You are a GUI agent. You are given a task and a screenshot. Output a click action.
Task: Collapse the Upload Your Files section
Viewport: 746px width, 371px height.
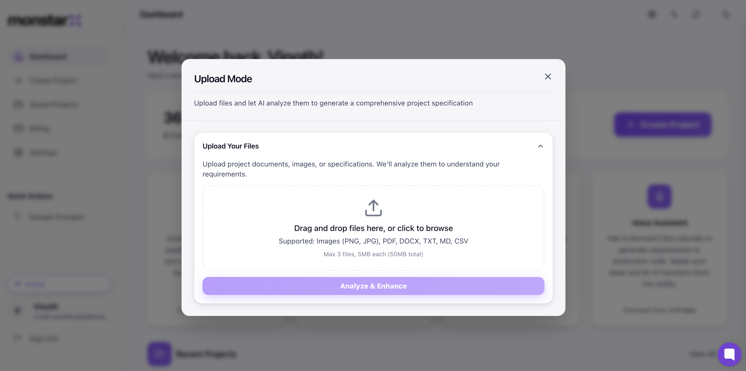(x=540, y=146)
